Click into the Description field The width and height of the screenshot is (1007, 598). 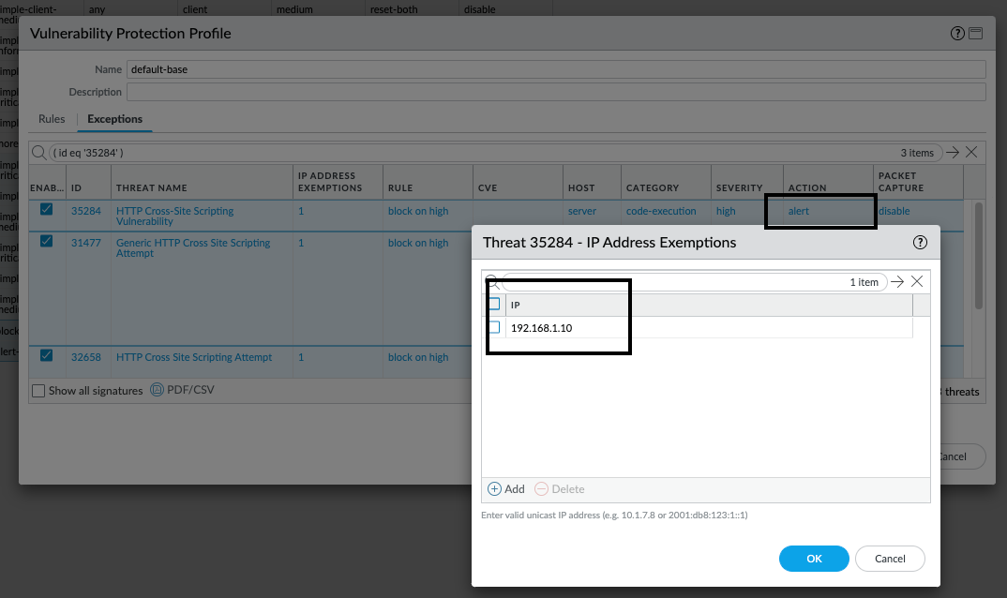556,92
